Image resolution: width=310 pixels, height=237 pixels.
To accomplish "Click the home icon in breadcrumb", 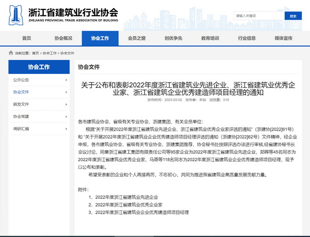I will (x=11, y=53).
